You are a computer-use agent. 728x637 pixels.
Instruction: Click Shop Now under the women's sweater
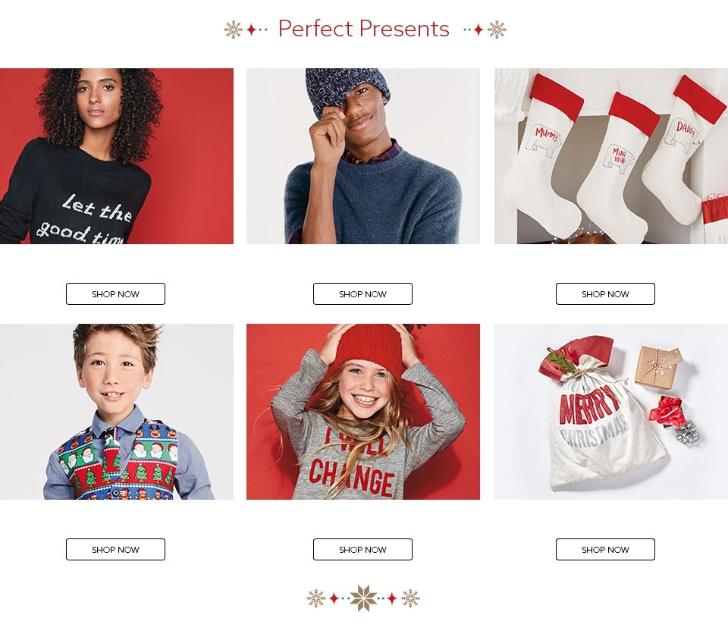[115, 294]
